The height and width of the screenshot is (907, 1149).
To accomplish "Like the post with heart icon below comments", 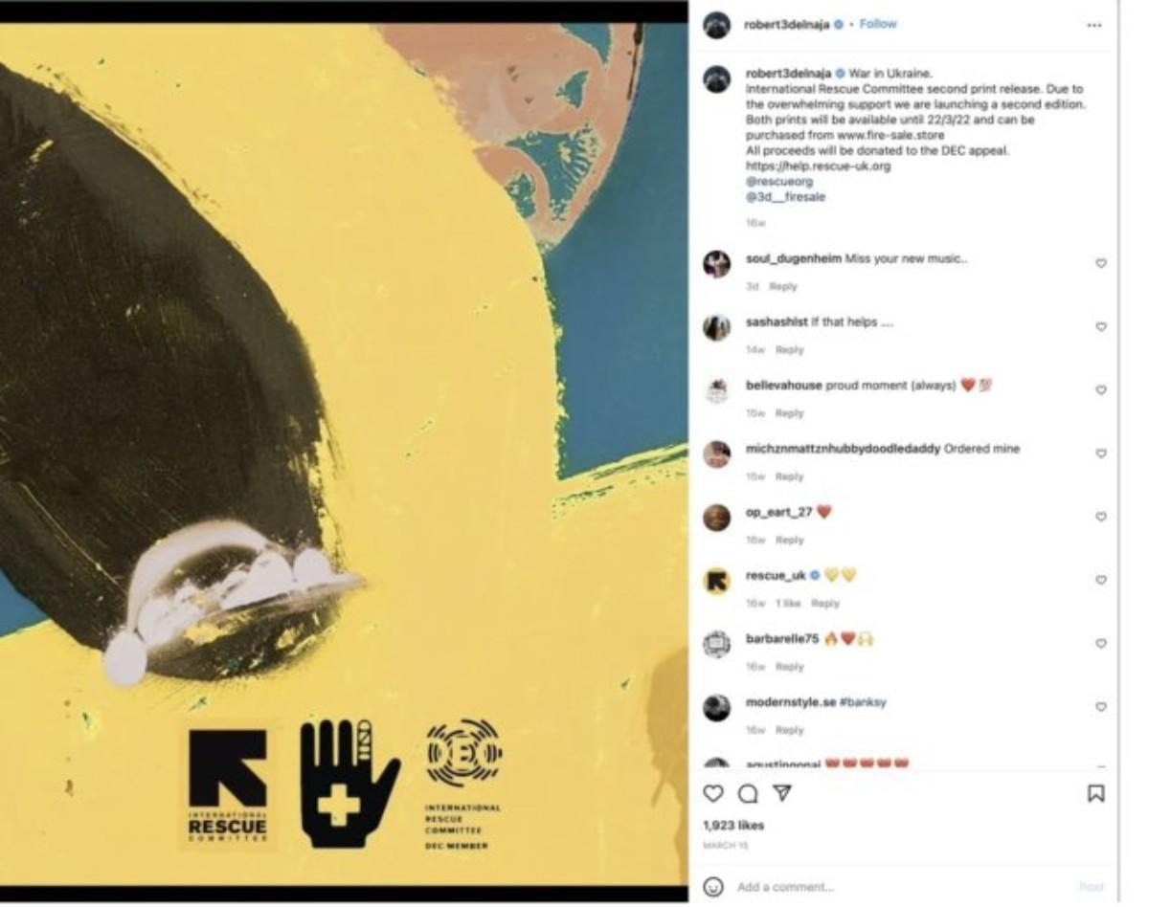I will [x=713, y=793].
